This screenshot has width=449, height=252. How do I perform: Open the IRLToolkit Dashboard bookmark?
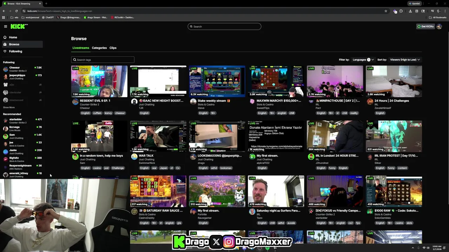pyautogui.click(x=122, y=17)
